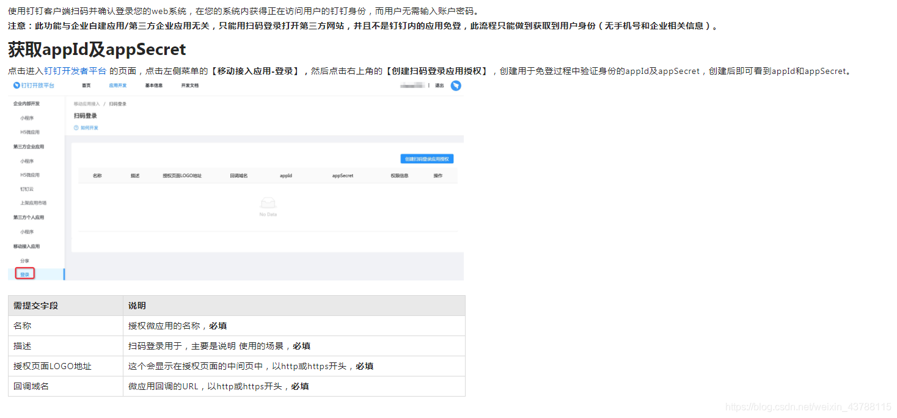
Task: Click the question-mark icon beside 如何开发
Action: 76,128
